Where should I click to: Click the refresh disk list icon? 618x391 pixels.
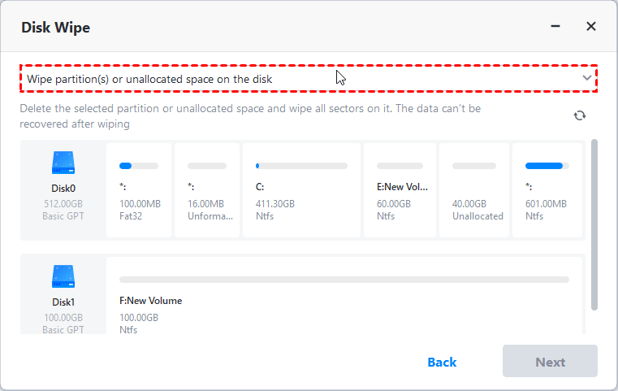point(579,115)
